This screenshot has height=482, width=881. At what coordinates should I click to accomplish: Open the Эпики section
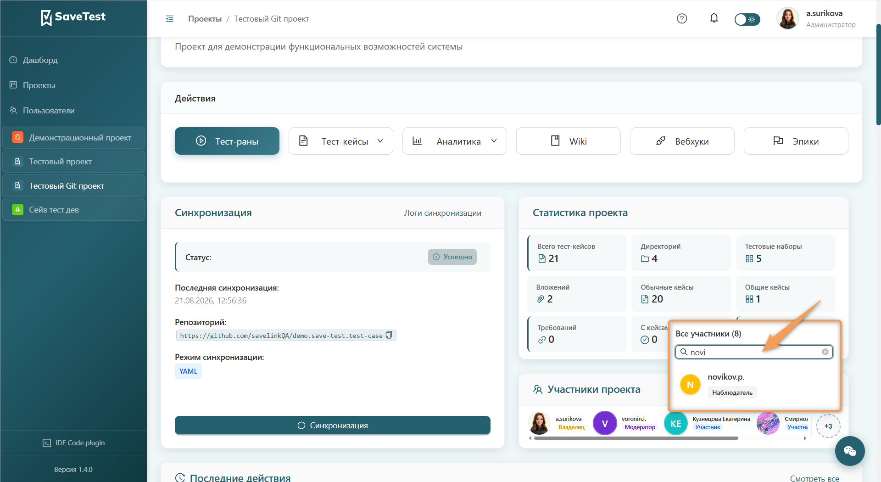point(796,141)
